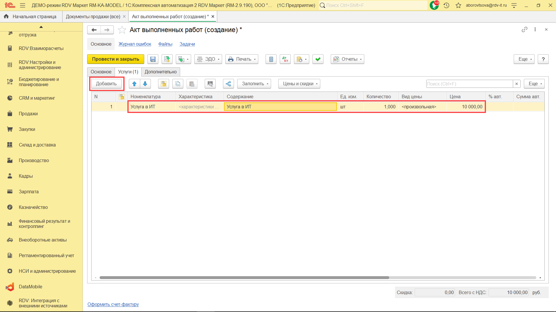Click the Дт/Кт postings icon
The image size is (556, 312).
[285, 59]
